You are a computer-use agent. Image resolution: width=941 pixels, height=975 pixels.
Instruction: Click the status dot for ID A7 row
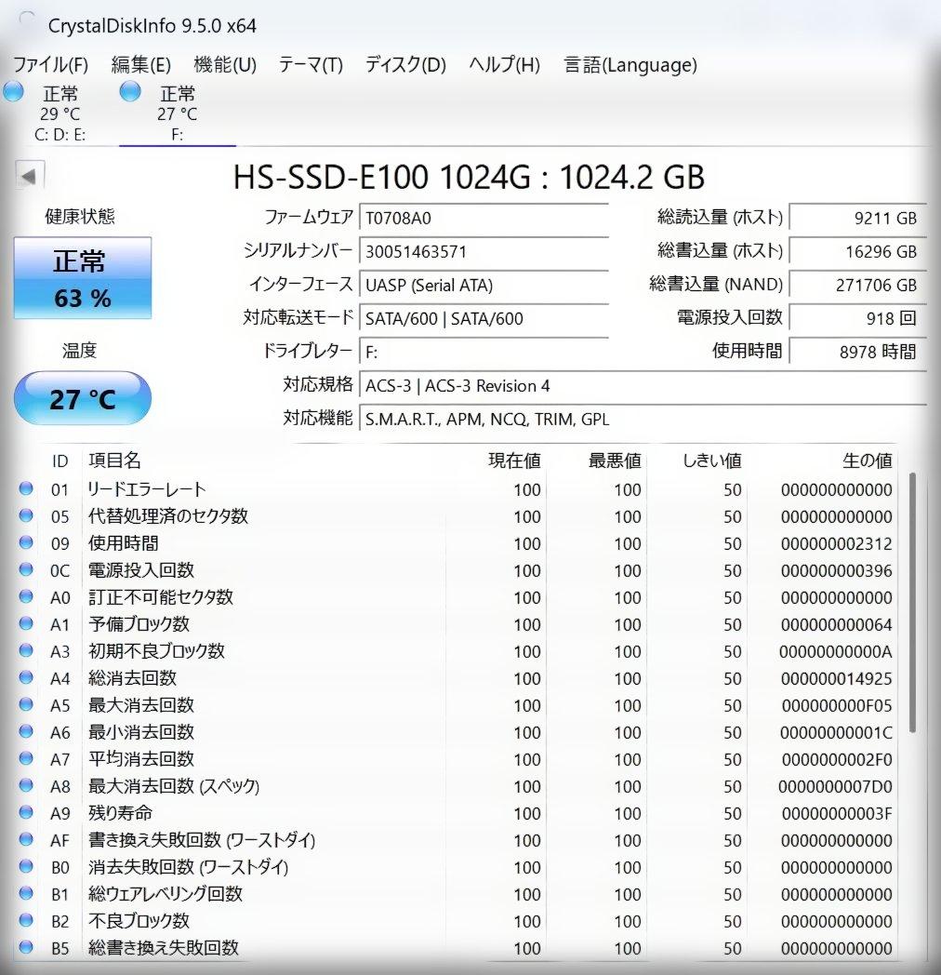click(x=26, y=758)
